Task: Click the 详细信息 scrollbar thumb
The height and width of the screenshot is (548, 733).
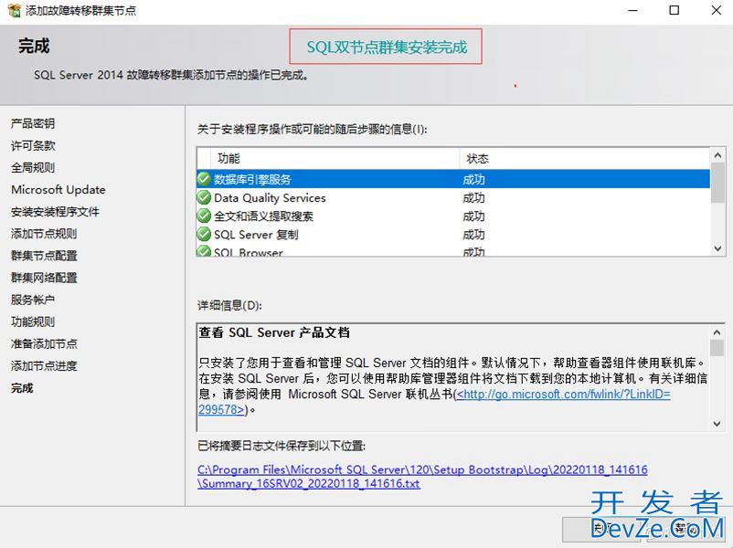Action: click(x=717, y=348)
